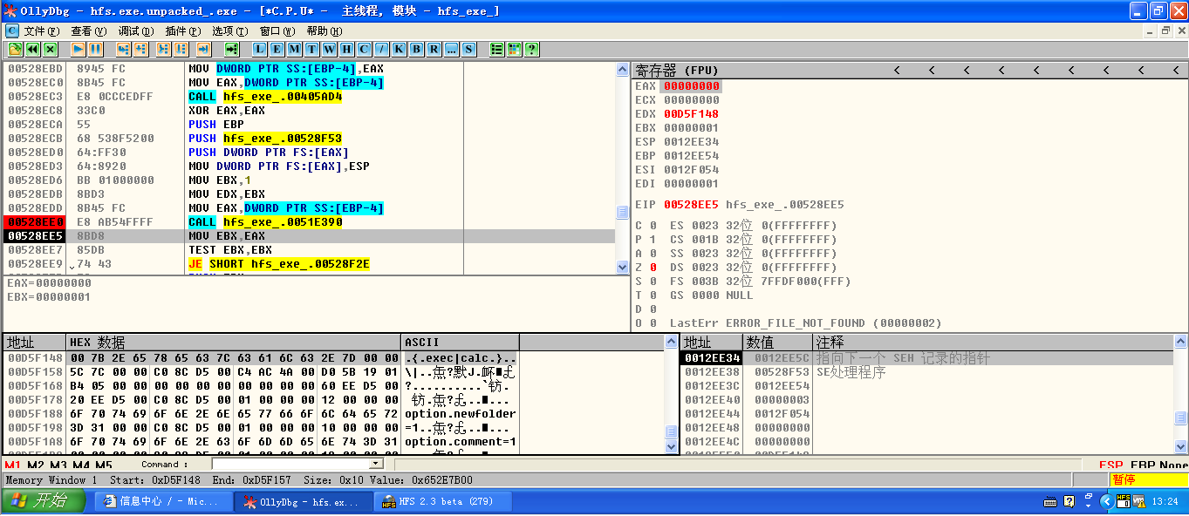
Task: Switch to the M2 memory window tab
Action: pos(36,465)
